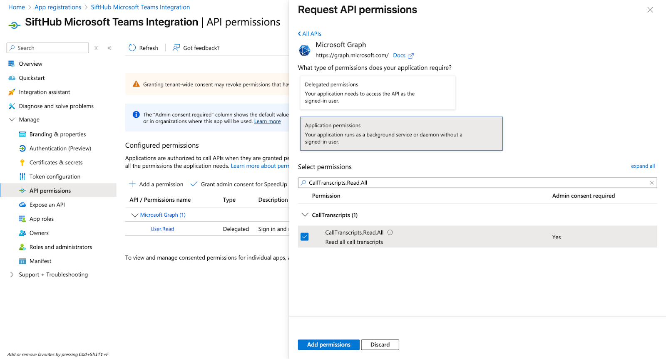666x359 pixels.
Task: Collapse the Manage section in sidebar
Action: click(x=12, y=120)
